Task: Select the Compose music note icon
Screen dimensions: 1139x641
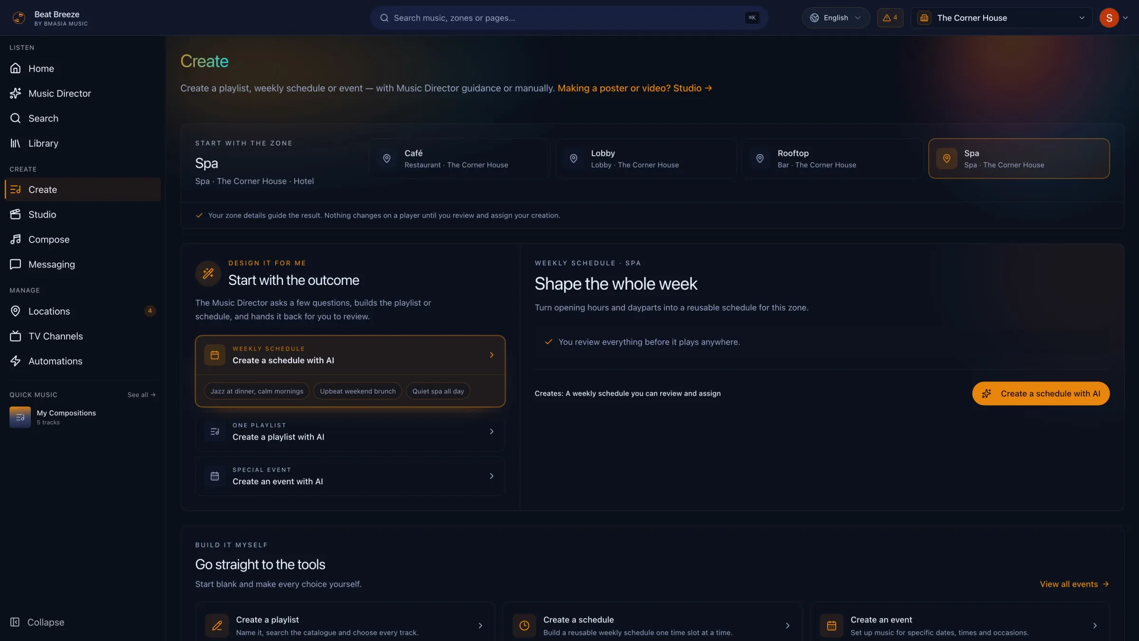Action: [x=15, y=239]
